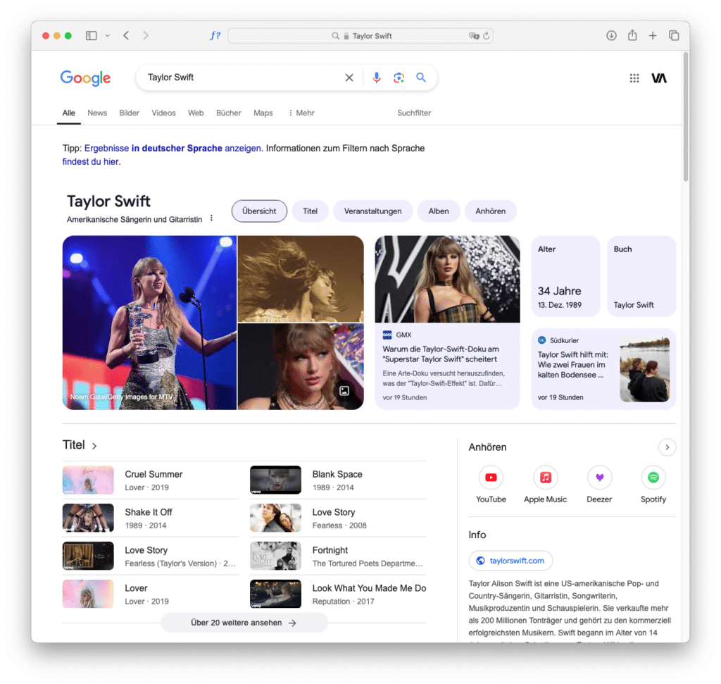The image size is (721, 684).
Task: Open the large MTV award stage photo
Action: coord(149,323)
